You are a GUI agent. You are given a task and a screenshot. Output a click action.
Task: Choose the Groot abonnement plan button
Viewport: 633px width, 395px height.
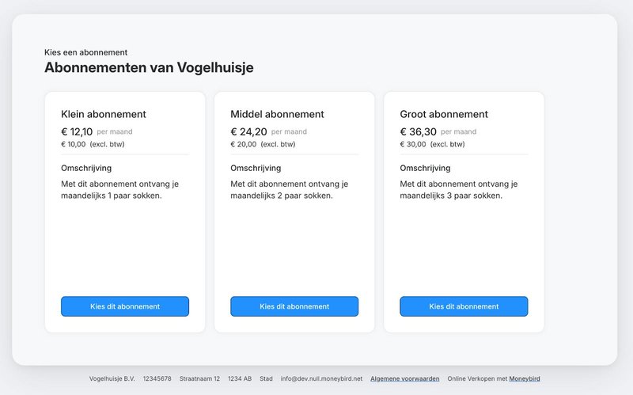(464, 306)
